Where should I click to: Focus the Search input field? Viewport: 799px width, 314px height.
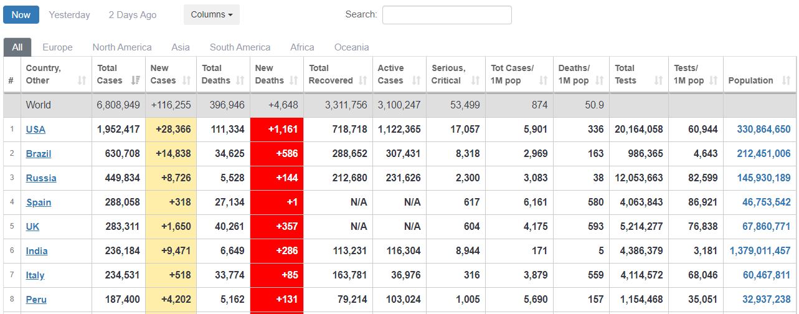[447, 15]
